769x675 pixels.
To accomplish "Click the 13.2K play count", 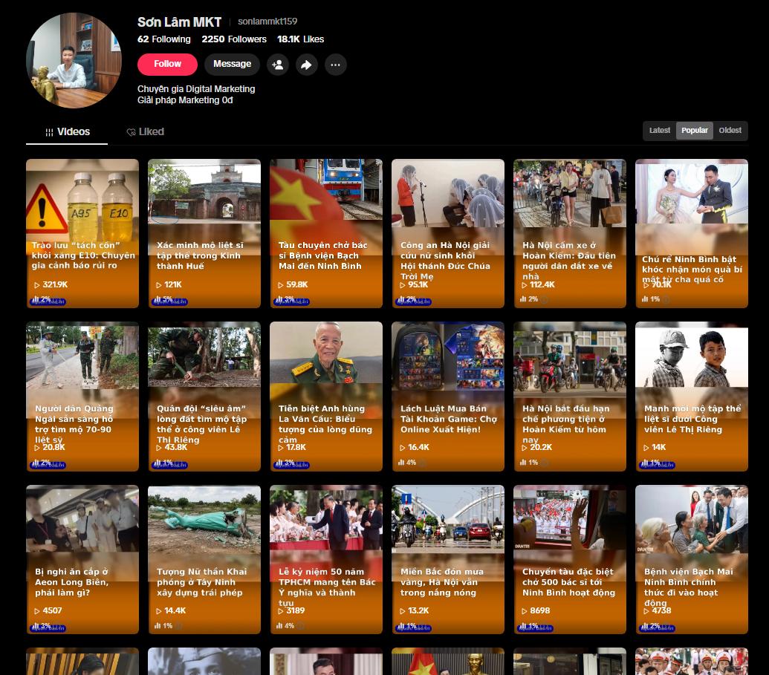I will coord(414,611).
